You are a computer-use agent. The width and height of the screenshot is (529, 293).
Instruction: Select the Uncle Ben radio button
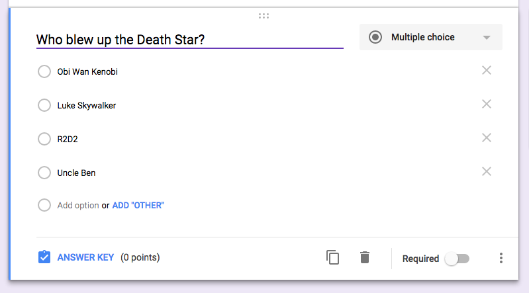point(44,173)
